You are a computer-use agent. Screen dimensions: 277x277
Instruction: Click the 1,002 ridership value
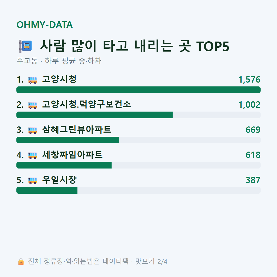250,105
